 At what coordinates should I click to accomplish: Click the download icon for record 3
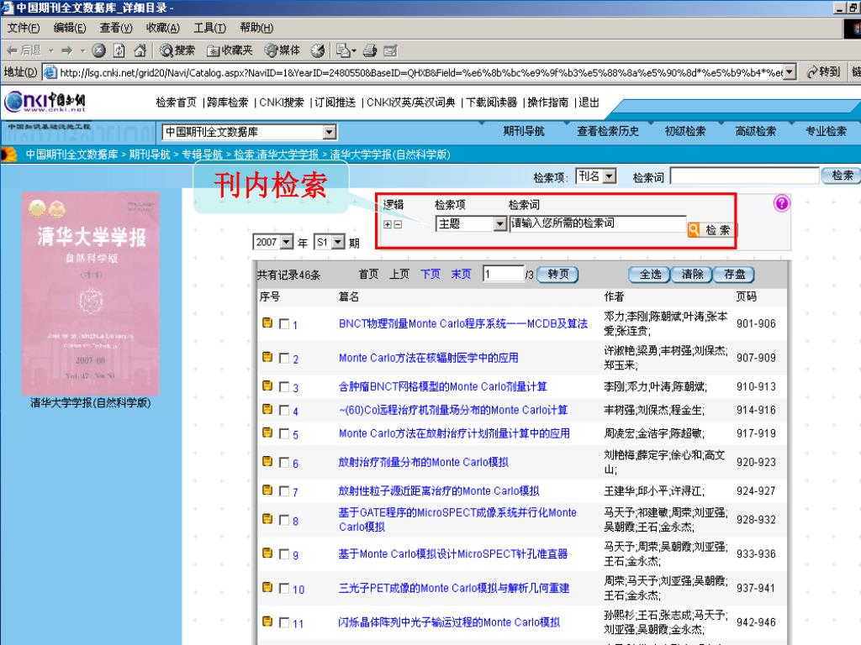[x=267, y=385]
